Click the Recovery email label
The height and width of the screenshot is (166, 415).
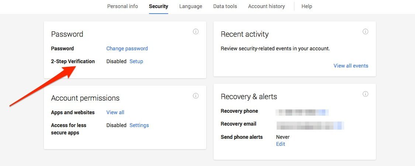coord(238,124)
